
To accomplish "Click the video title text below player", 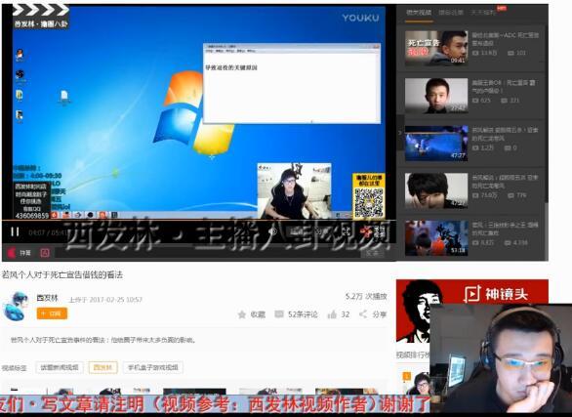I will tap(62, 274).
